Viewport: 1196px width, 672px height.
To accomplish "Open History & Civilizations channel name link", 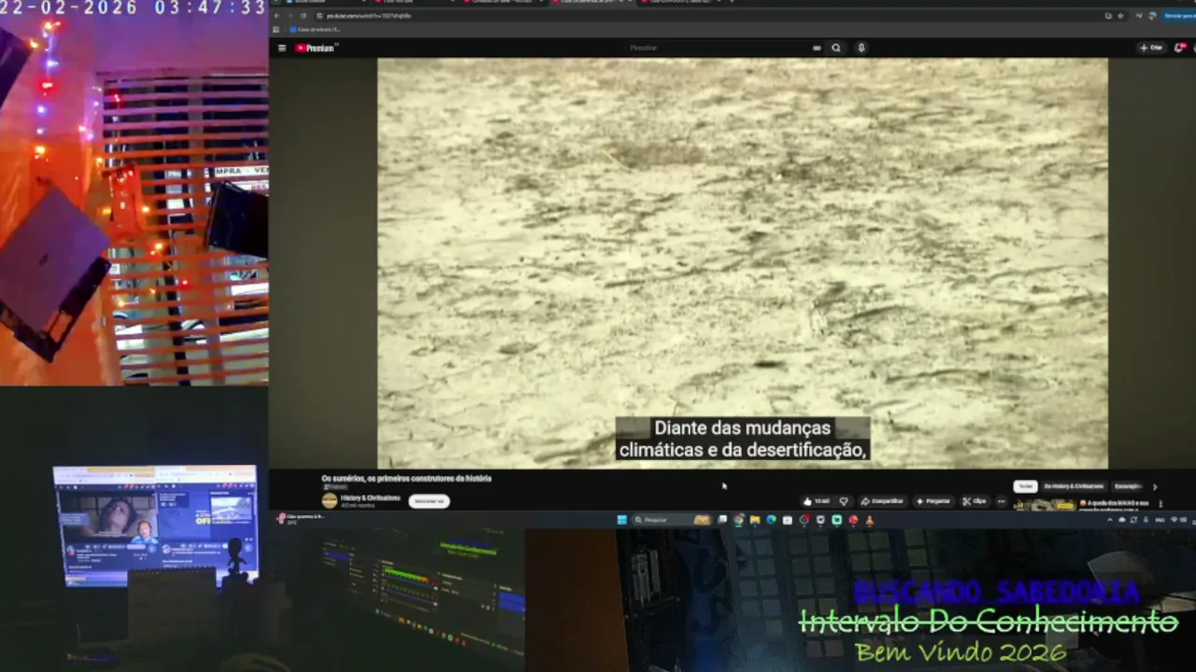I will pos(370,497).
